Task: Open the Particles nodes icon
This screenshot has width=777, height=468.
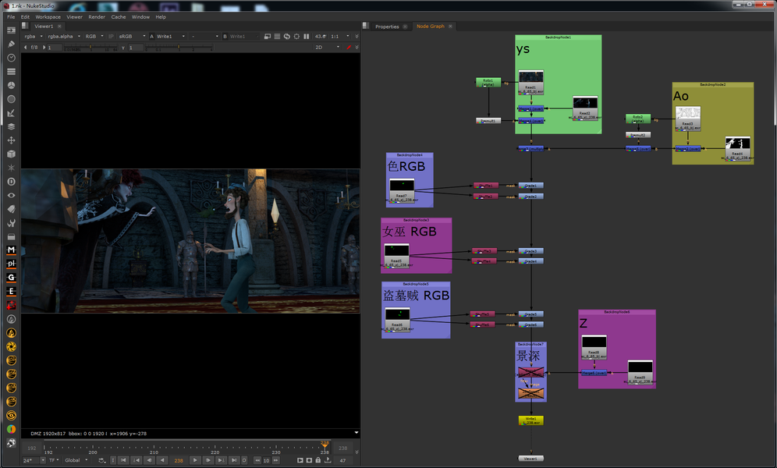Action: (x=11, y=168)
